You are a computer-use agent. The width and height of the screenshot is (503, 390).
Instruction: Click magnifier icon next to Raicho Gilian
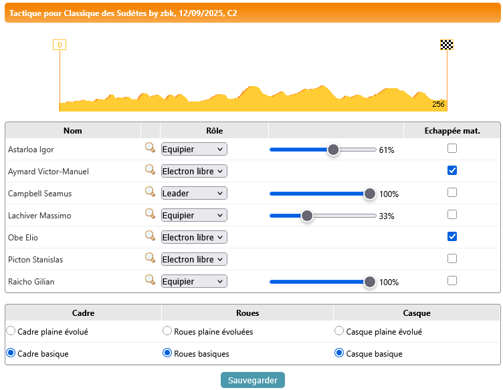click(150, 280)
